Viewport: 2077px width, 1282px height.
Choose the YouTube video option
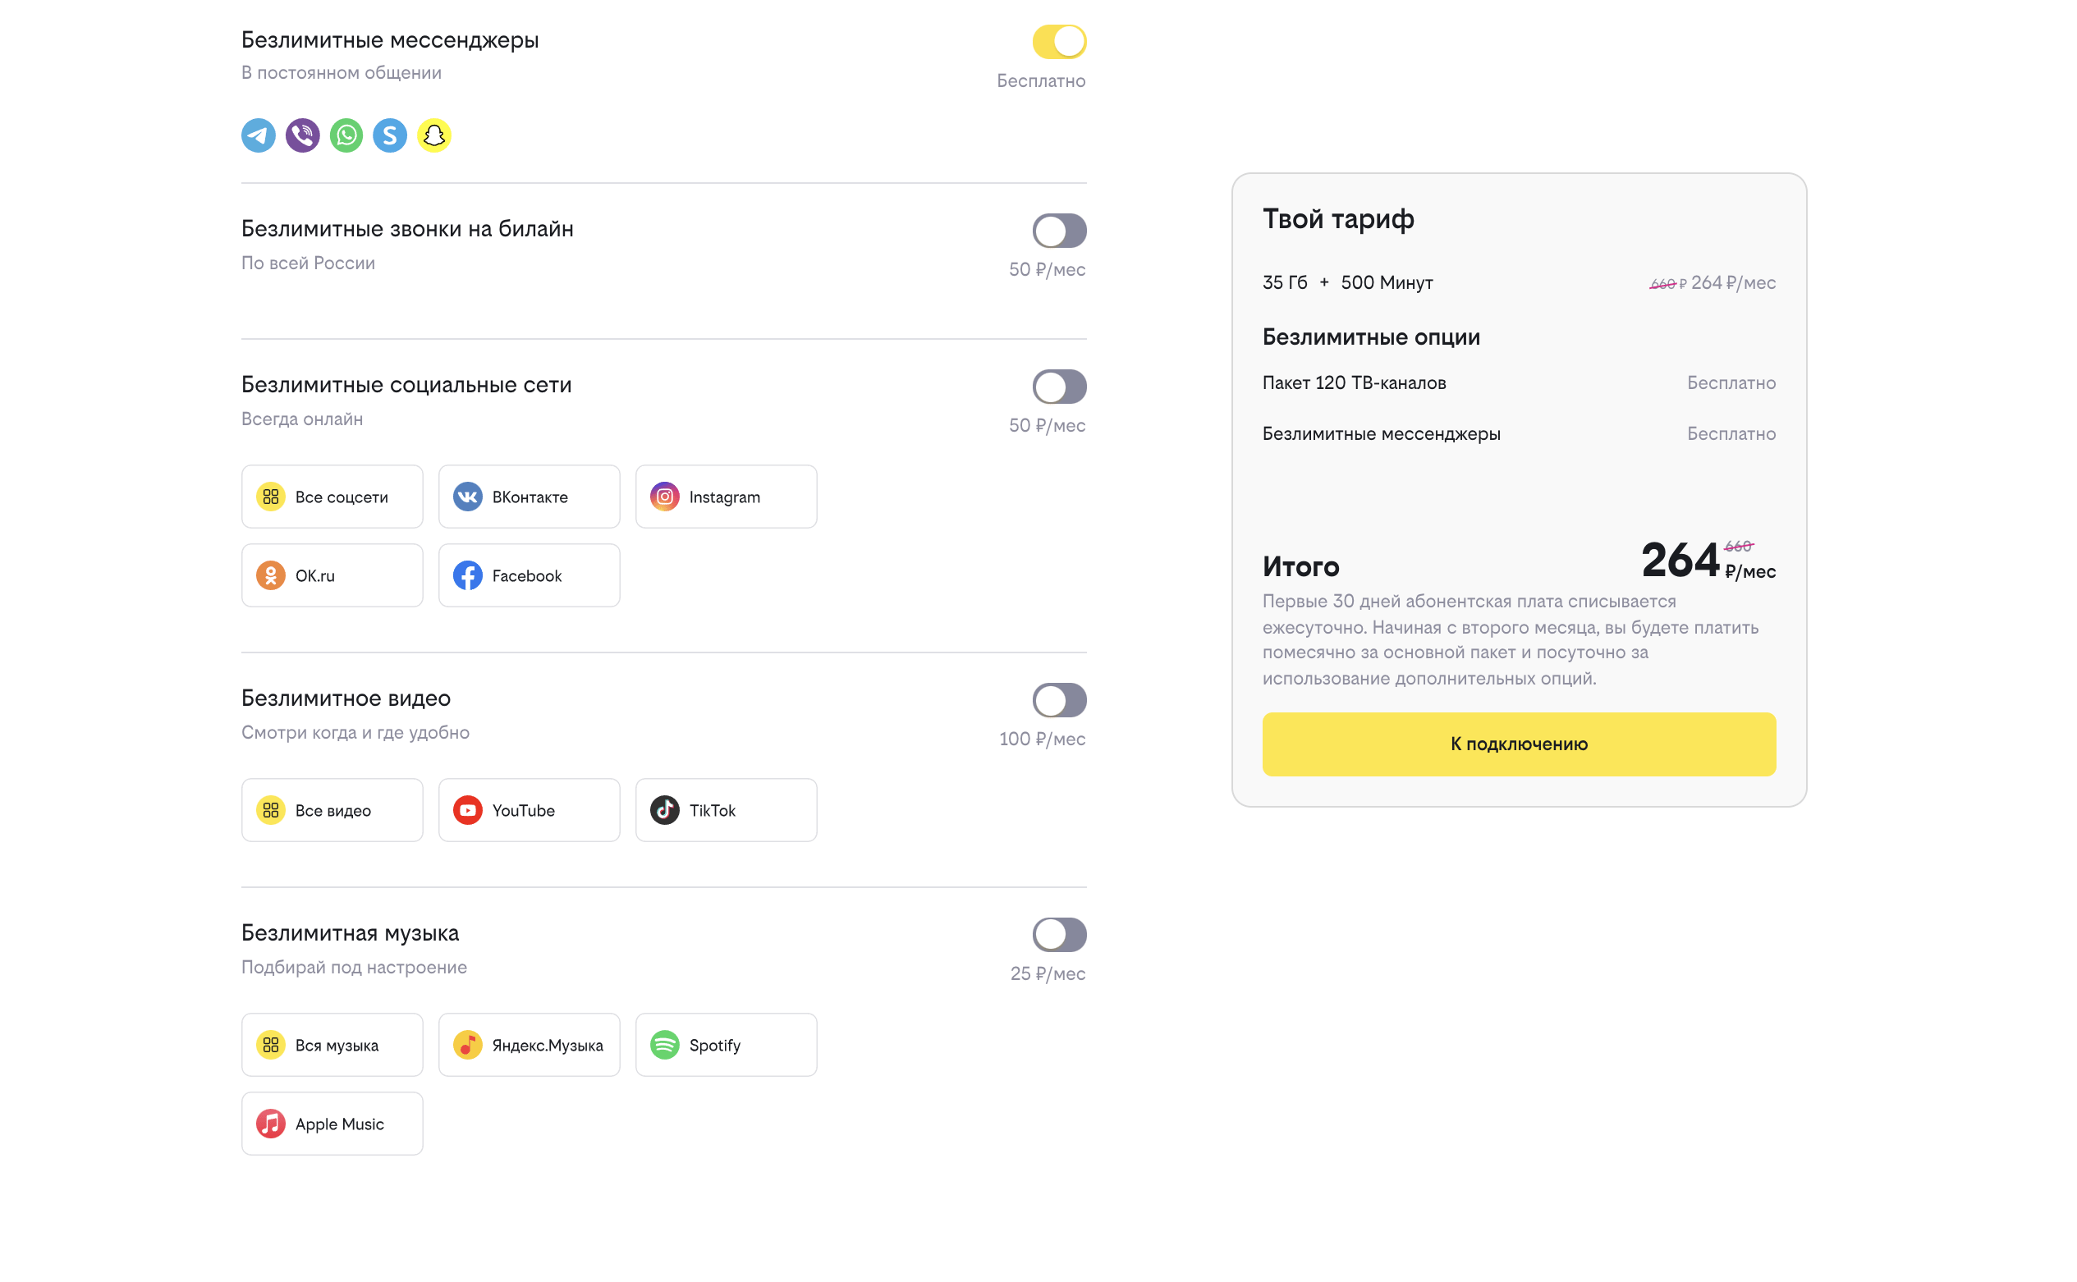[x=529, y=811]
